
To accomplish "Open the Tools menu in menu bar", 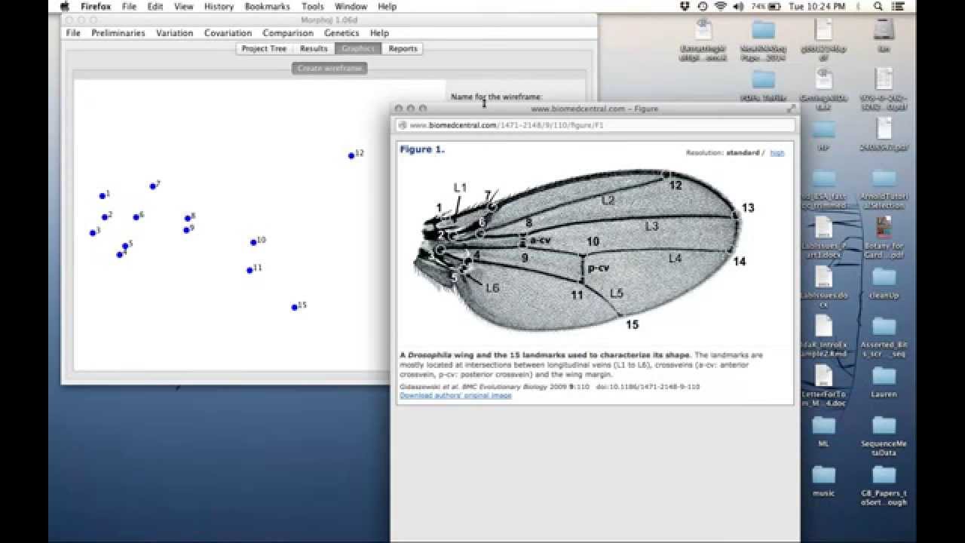I will pyautogui.click(x=313, y=6).
